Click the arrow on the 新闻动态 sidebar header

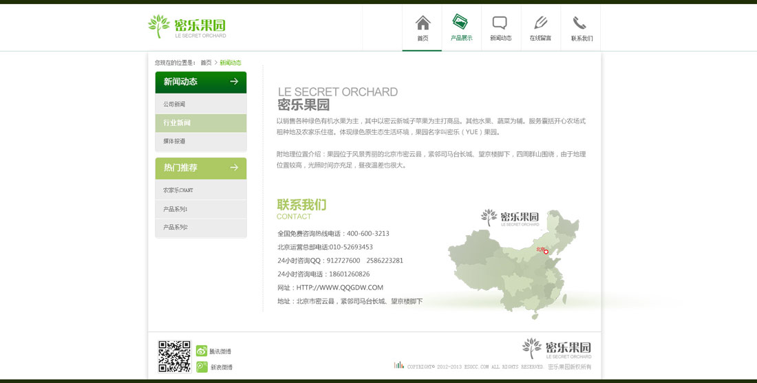click(x=234, y=82)
